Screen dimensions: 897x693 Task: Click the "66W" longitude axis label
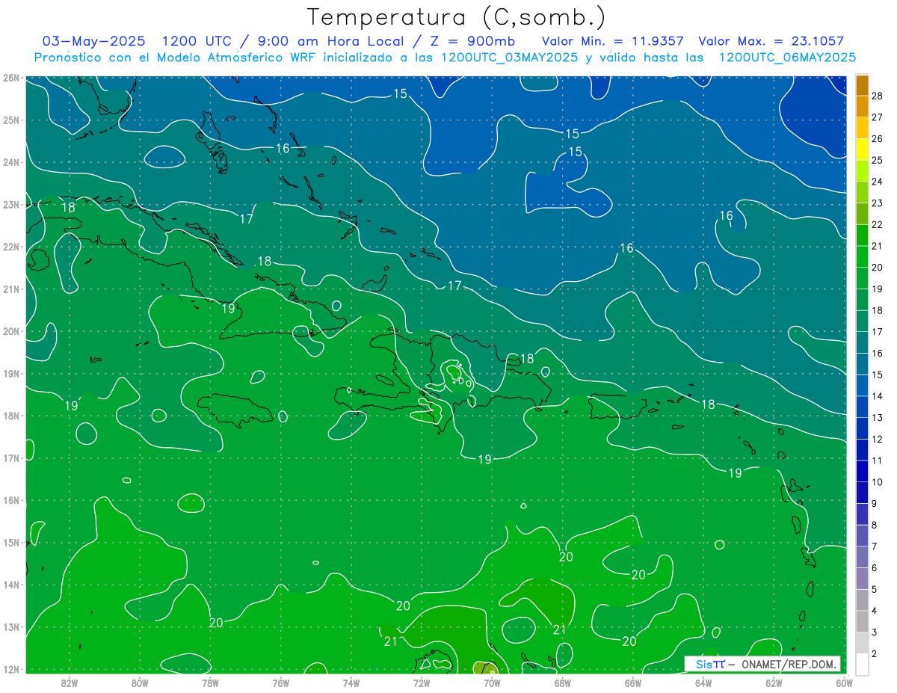(x=633, y=682)
